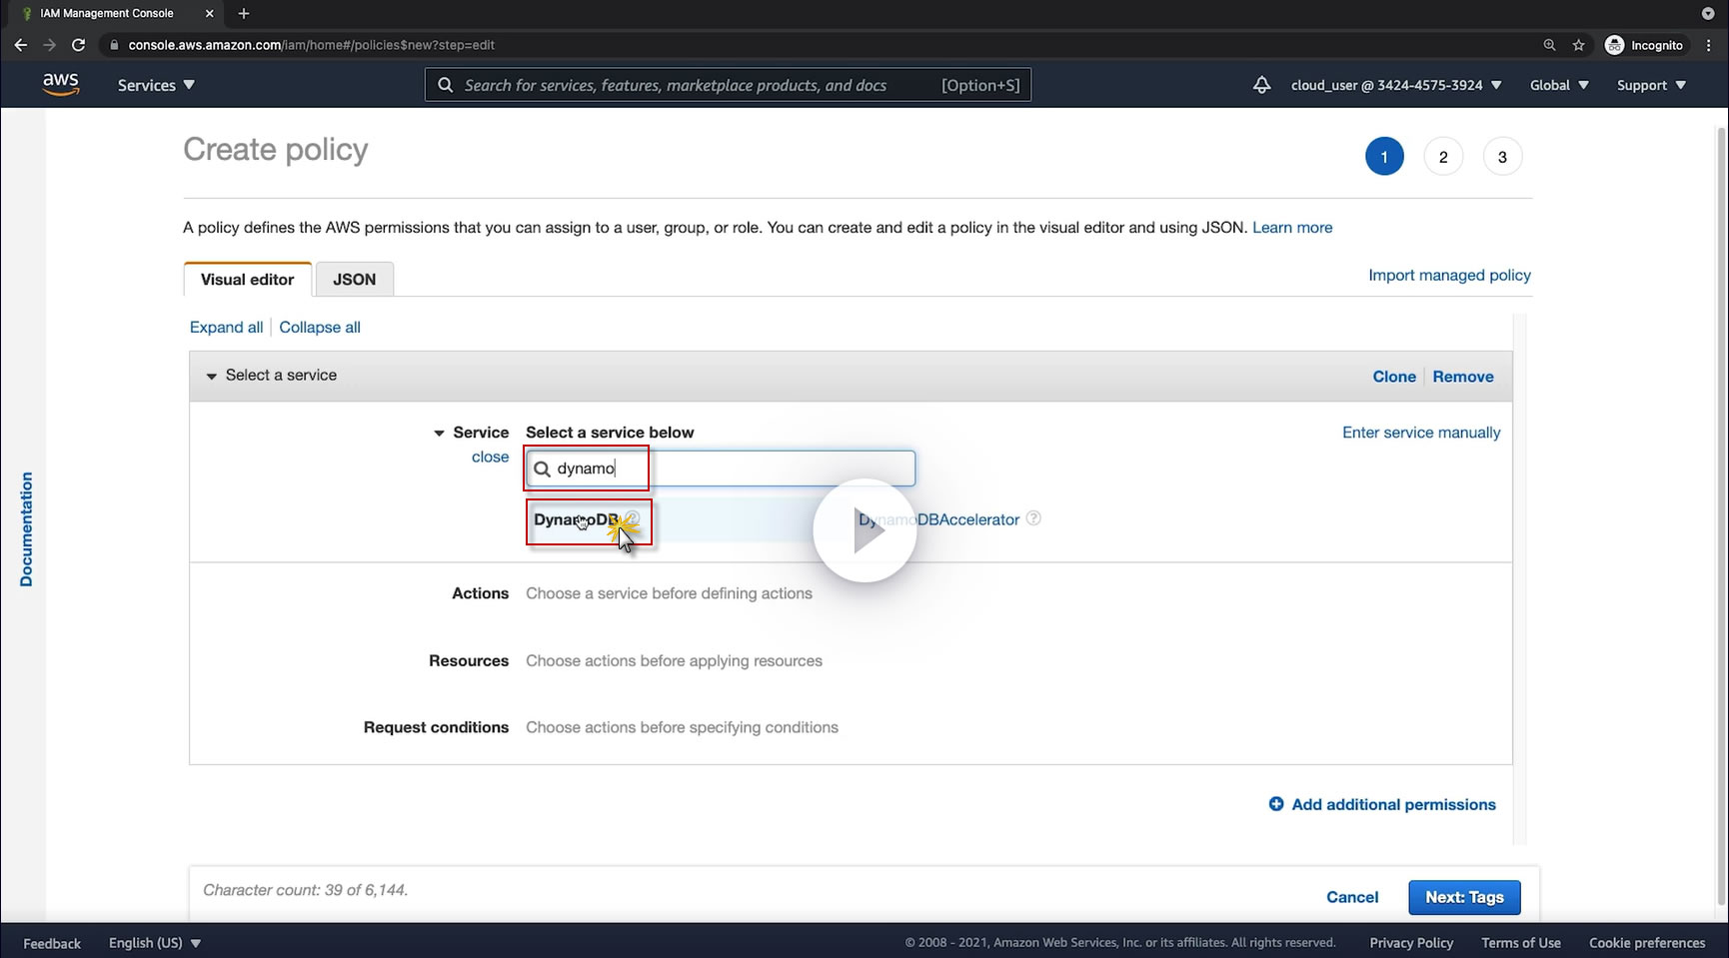Bookmark this page with star icon
This screenshot has height=958, width=1729.
point(1579,45)
